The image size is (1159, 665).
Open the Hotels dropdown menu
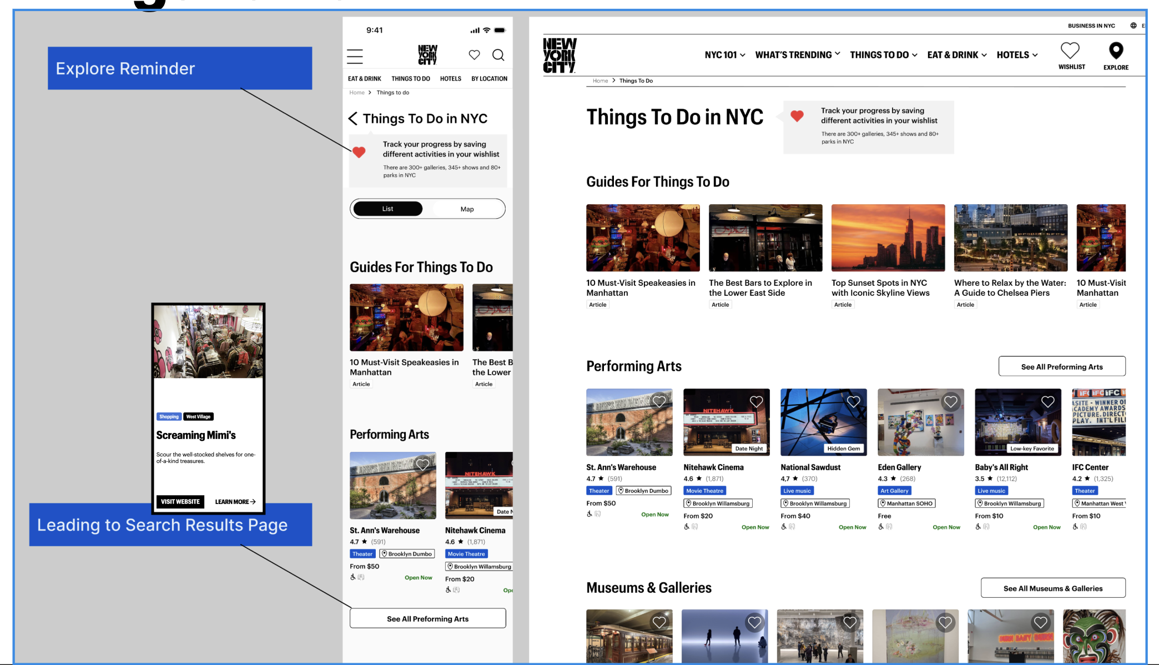coord(1017,55)
